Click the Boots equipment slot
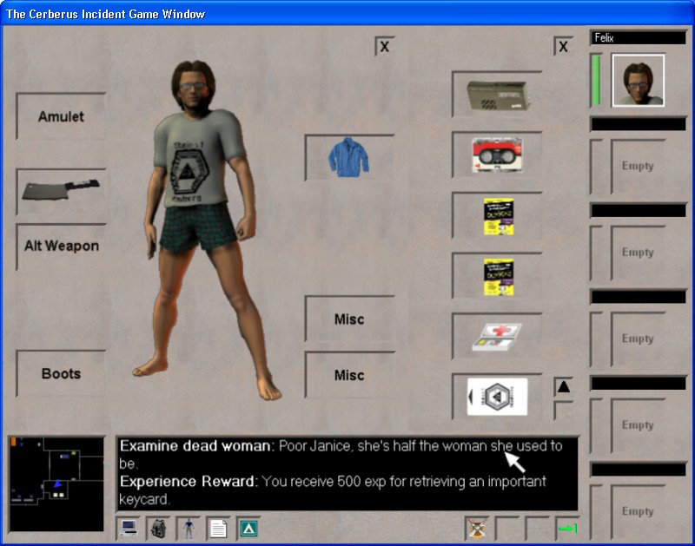Image resolution: width=695 pixels, height=546 pixels. tap(61, 374)
